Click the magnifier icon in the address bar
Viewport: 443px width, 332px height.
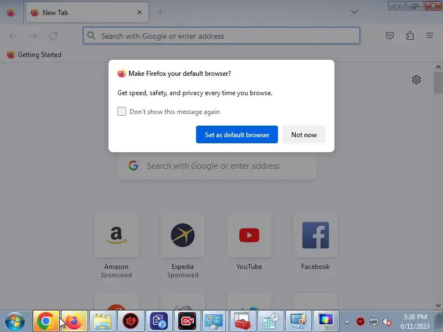[91, 35]
